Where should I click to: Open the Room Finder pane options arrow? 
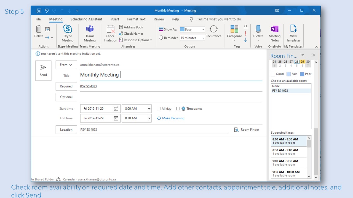[303, 55]
